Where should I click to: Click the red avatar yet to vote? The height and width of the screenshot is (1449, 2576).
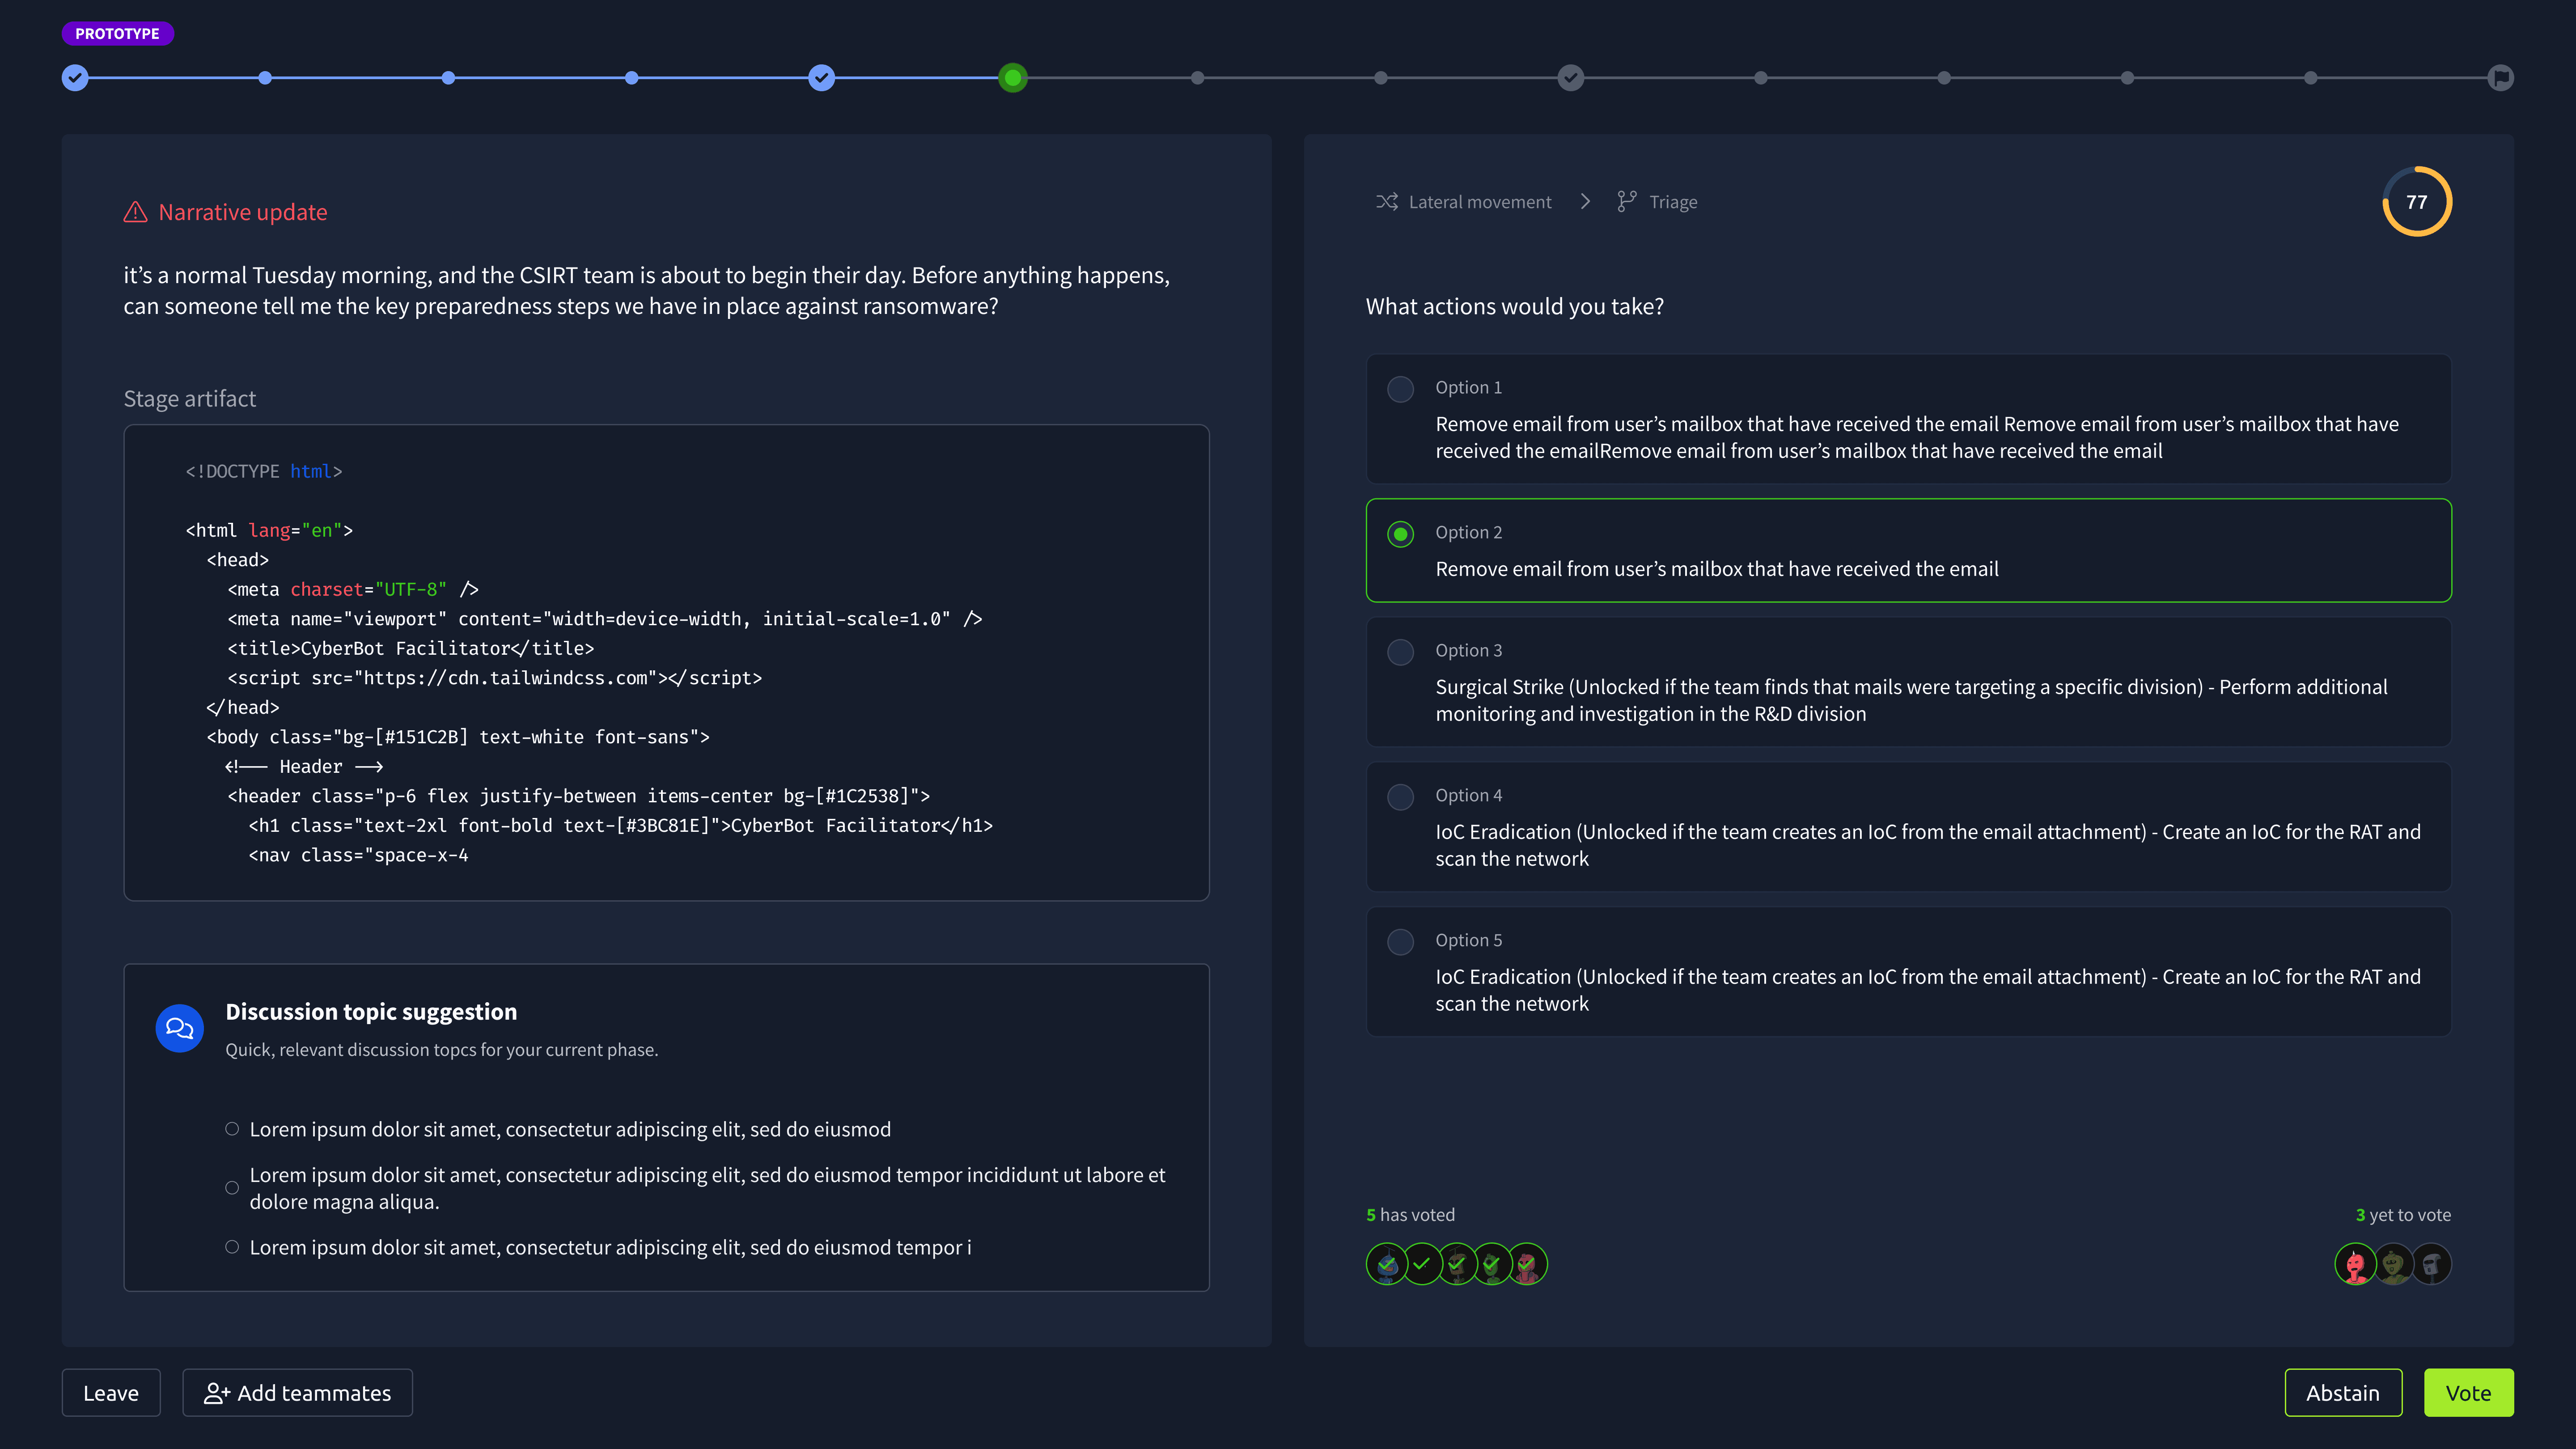[x=2355, y=1264]
